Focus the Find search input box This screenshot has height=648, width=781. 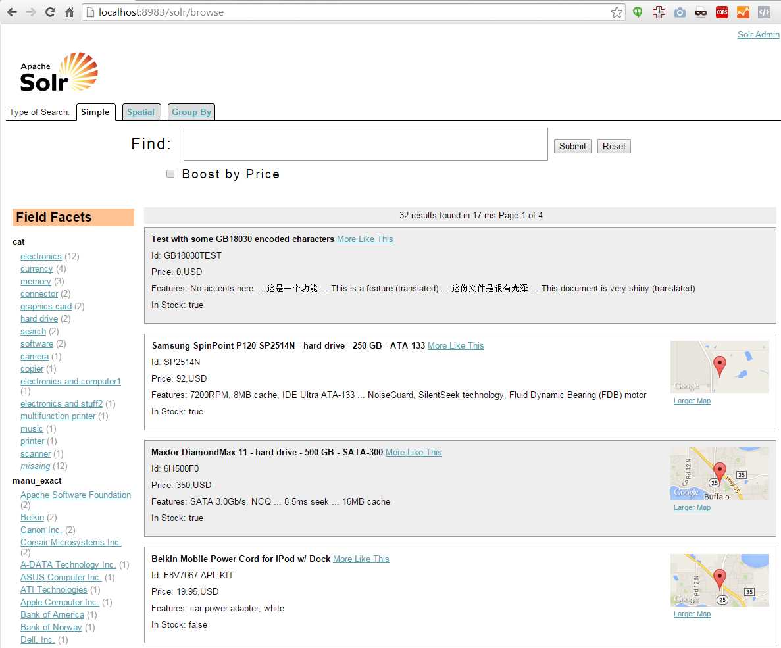(x=366, y=144)
